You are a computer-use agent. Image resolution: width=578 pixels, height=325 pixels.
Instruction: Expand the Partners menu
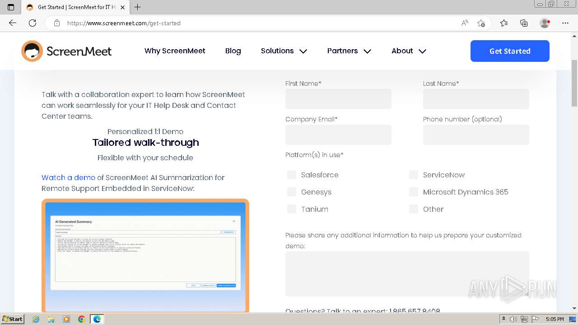[349, 51]
